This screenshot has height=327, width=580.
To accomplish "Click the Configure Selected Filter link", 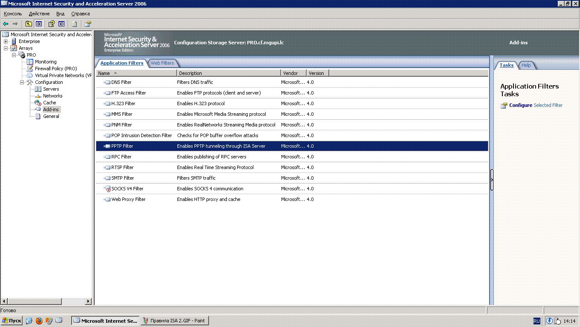I will click(535, 105).
